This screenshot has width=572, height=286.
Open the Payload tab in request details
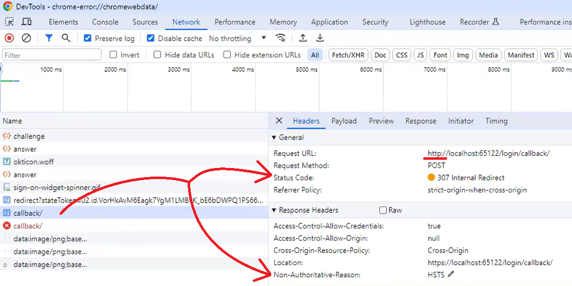(x=344, y=121)
